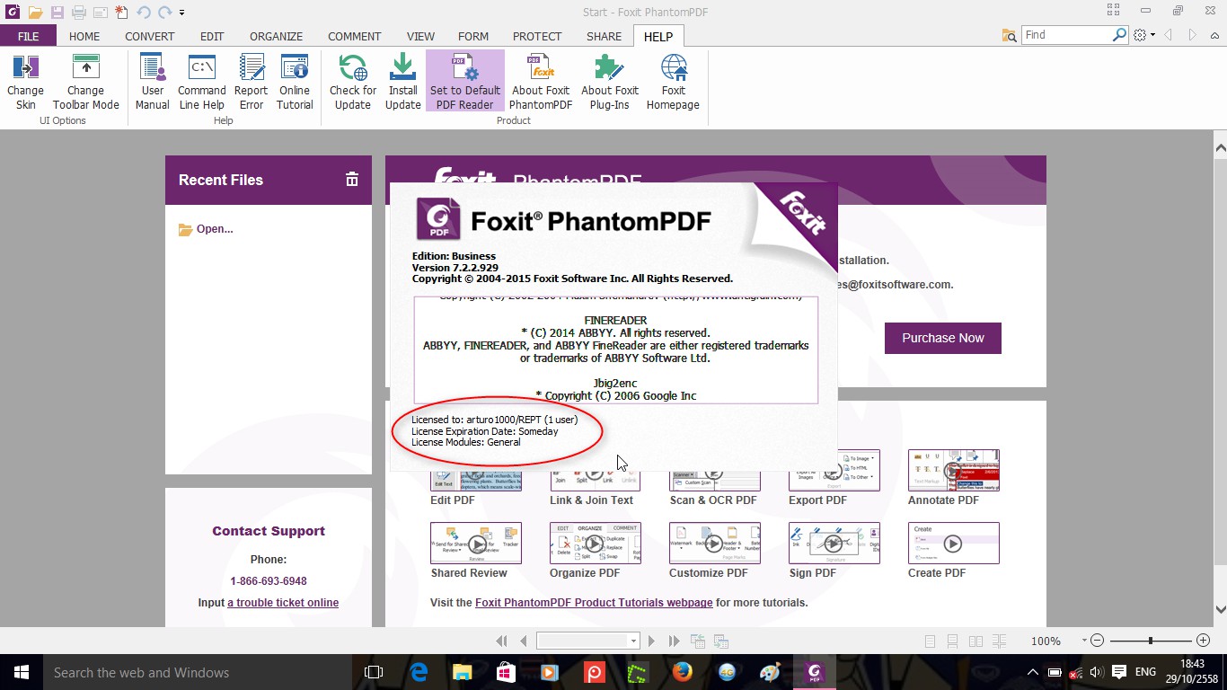Enable continuous page view in status bar
Screen dimensions: 1227x690
tap(951, 641)
